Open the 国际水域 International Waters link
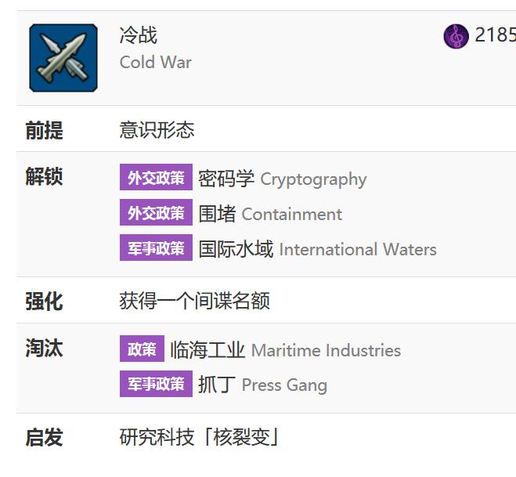 tap(318, 249)
